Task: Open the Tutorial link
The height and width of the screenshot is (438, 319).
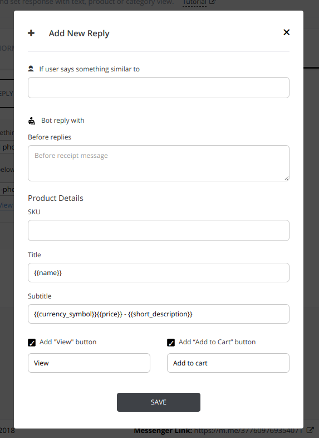Action: pyautogui.click(x=194, y=2)
